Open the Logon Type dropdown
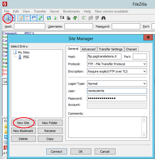Image resolution: width=155 pixels, height=159 pixels. 117,84
